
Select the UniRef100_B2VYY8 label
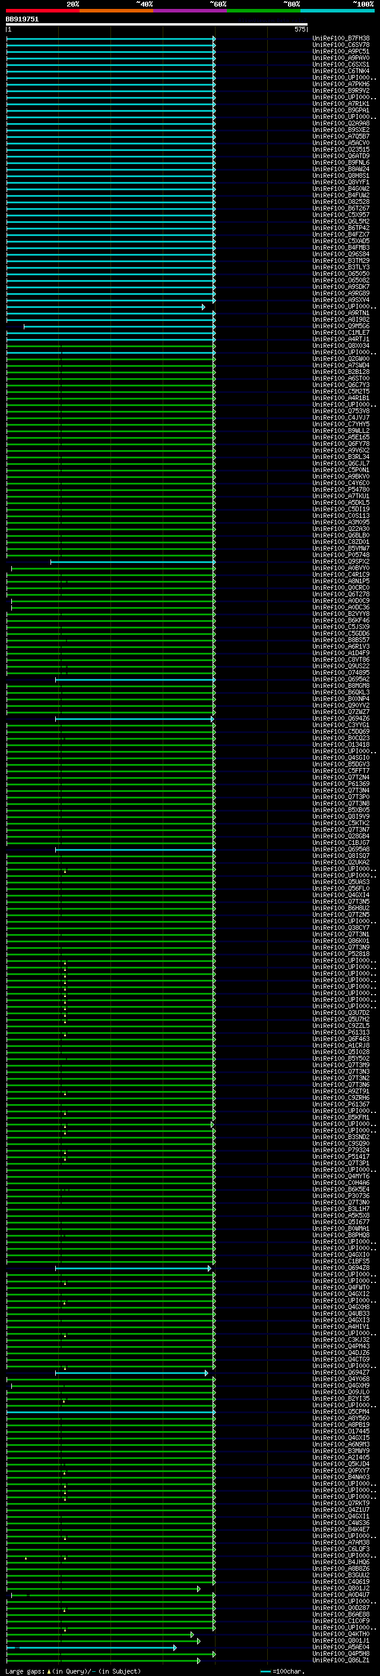(x=341, y=614)
